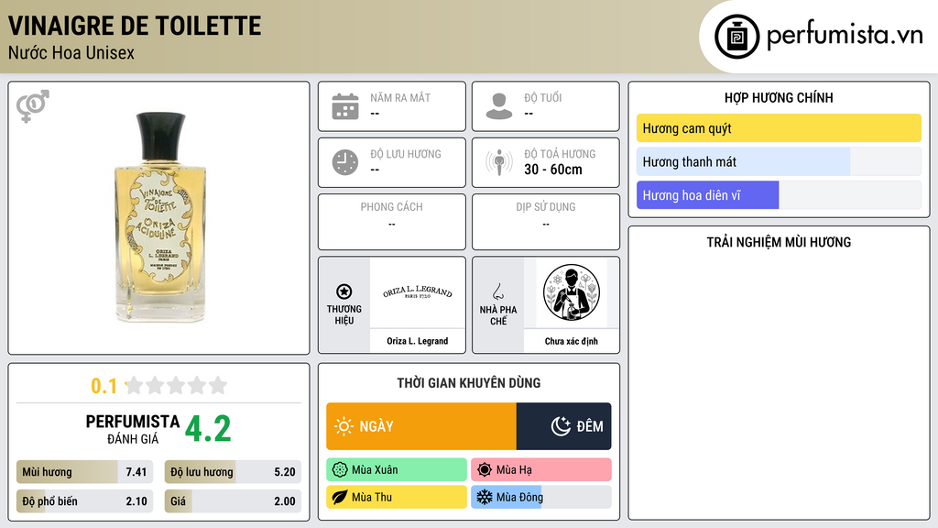Viewport: 938px width, 528px height.
Task: Click the sillage radiating-person icon for Độ toả hương
Action: tap(499, 162)
